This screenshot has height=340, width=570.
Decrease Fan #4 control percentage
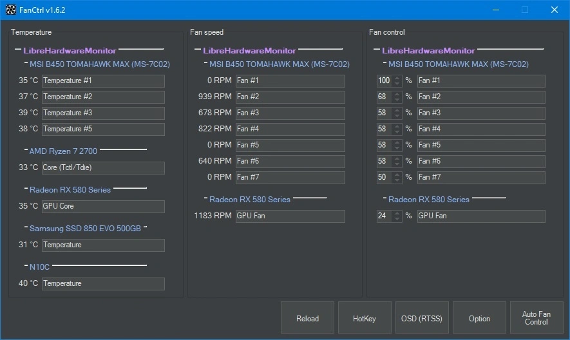(397, 132)
